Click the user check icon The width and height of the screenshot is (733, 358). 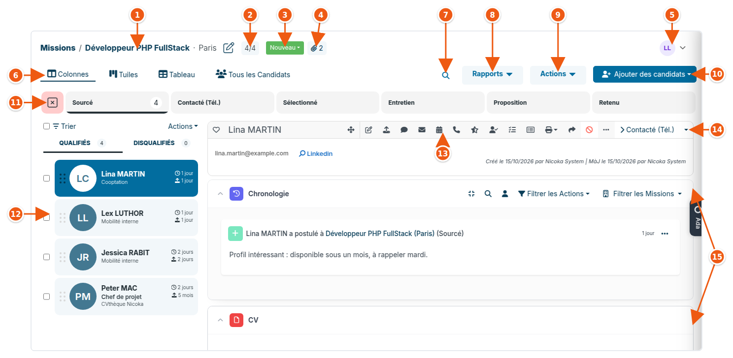(493, 130)
